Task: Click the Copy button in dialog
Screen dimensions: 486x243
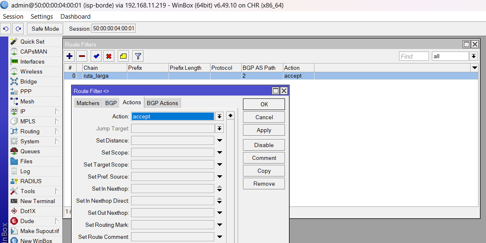Action: [x=264, y=171]
